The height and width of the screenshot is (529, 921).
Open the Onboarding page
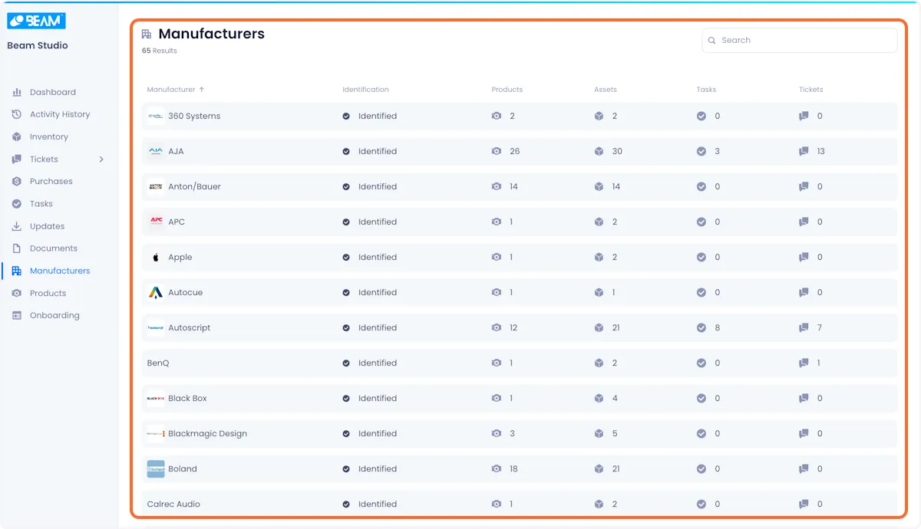click(x=54, y=315)
